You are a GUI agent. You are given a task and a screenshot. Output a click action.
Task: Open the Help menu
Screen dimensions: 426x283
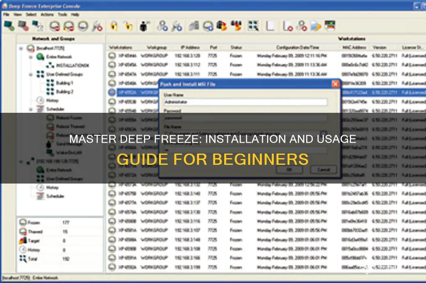tap(75, 15)
